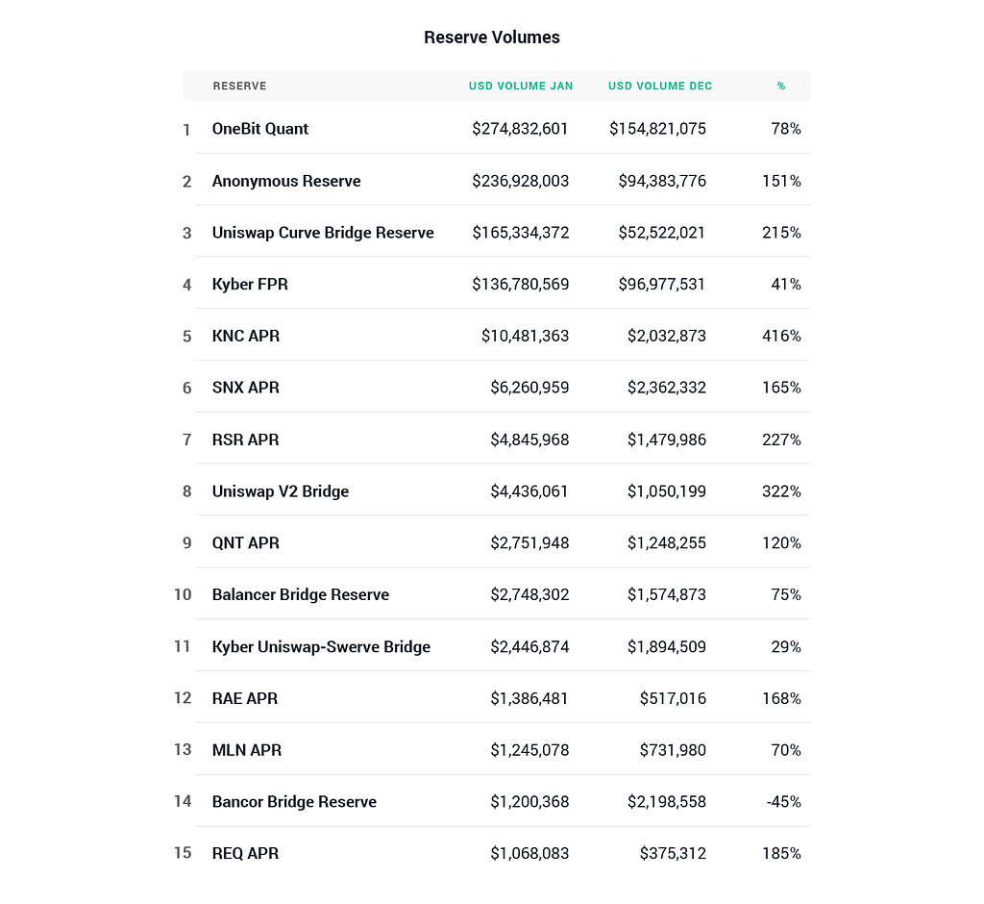Click the Reserve column header
Viewport: 984px width, 904px height.
(240, 86)
